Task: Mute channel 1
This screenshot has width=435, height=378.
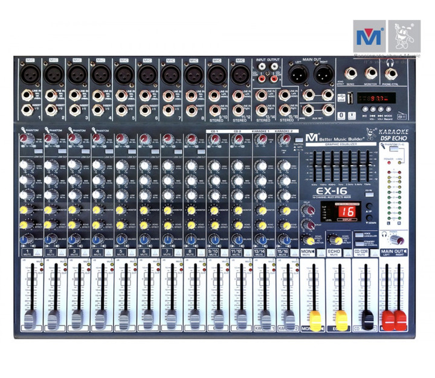Action: click(x=38, y=252)
